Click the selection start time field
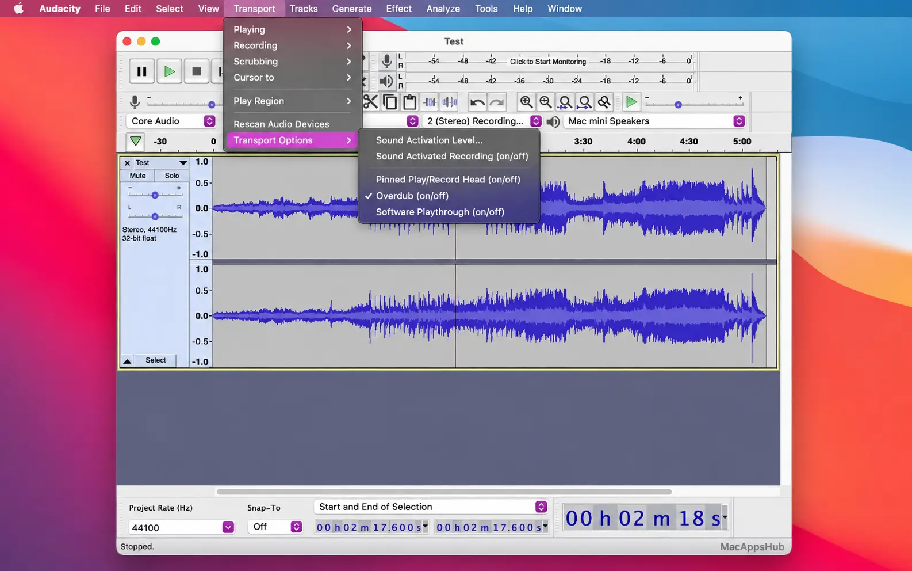912x571 pixels. click(x=371, y=527)
